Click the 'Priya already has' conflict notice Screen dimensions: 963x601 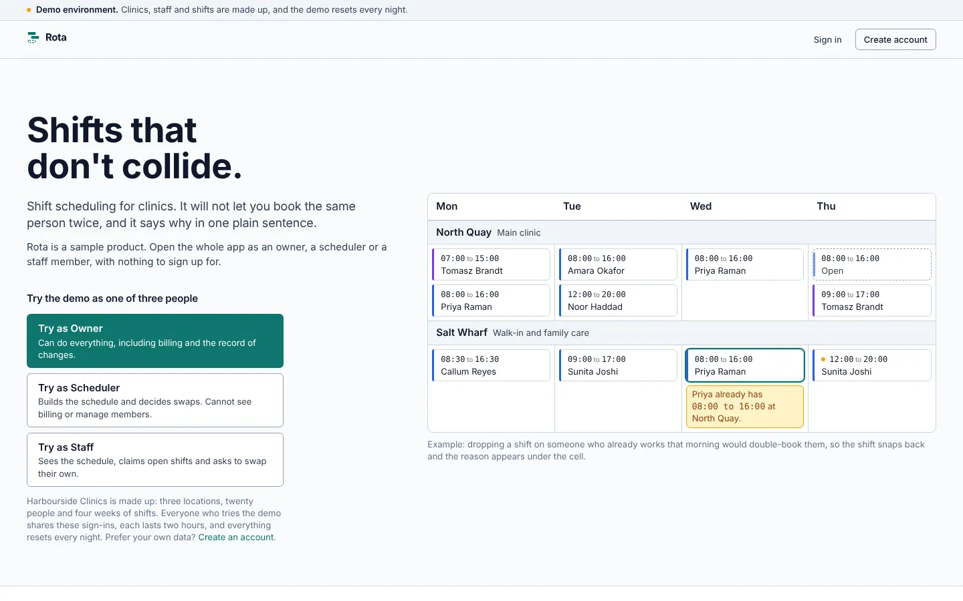[745, 407]
